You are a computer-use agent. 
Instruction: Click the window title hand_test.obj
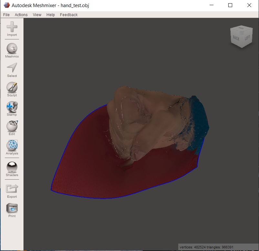click(75, 5)
